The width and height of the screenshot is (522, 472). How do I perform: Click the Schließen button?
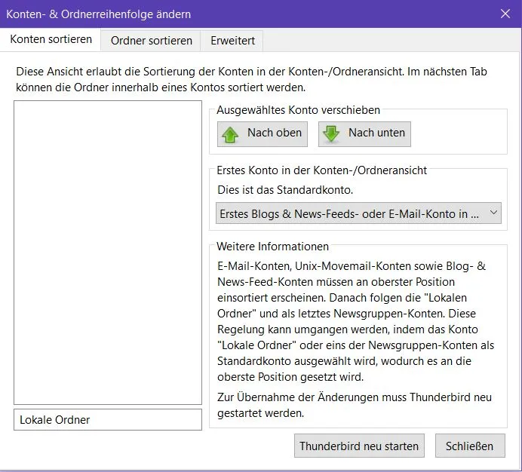coord(470,446)
